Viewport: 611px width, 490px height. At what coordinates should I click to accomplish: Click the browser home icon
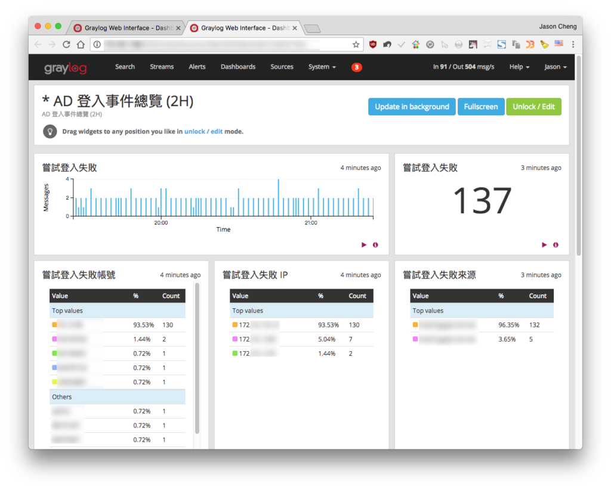(81, 45)
